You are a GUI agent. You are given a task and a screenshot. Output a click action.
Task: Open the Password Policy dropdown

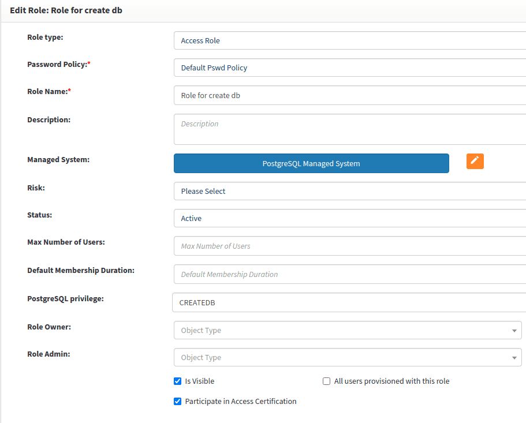click(x=349, y=68)
